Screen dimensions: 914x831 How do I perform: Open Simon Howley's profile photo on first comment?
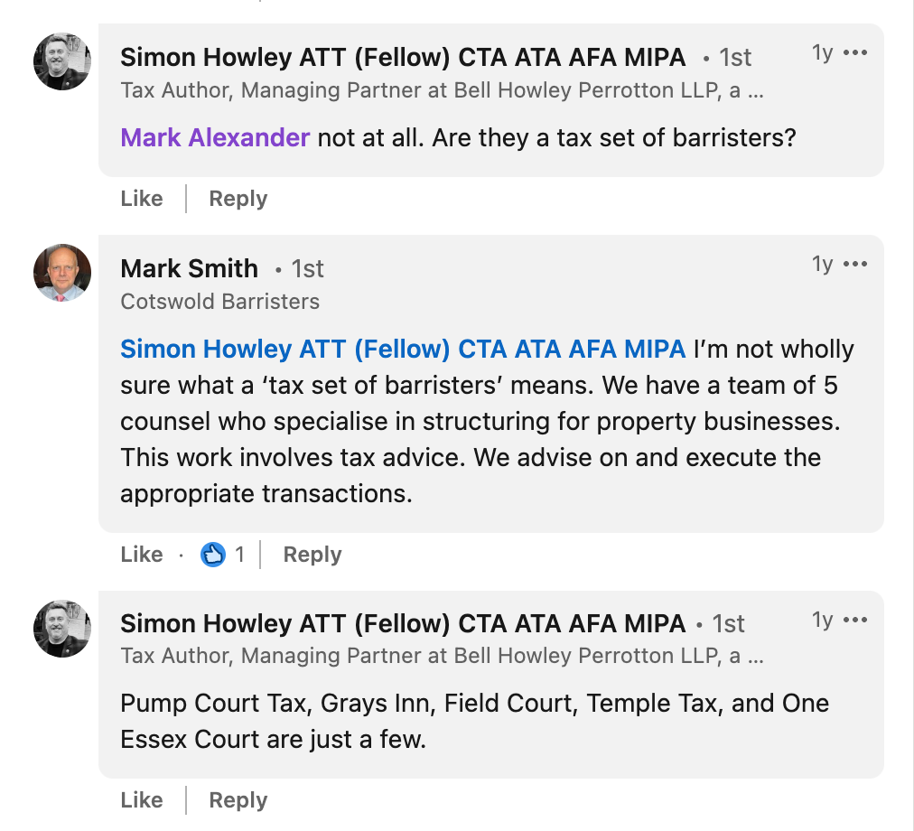coord(62,61)
